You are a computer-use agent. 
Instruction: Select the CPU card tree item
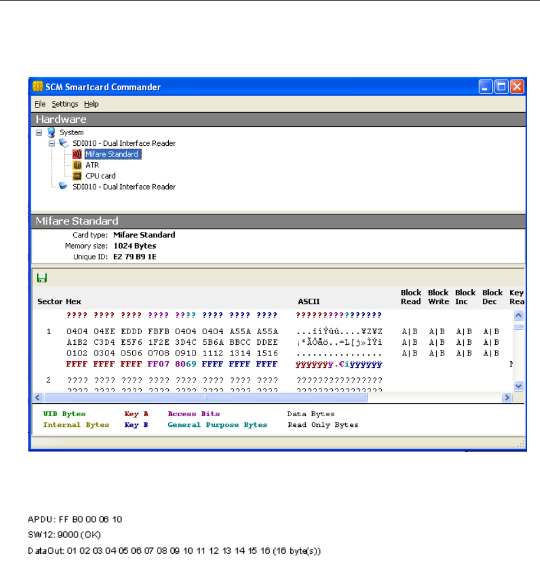[x=100, y=176]
